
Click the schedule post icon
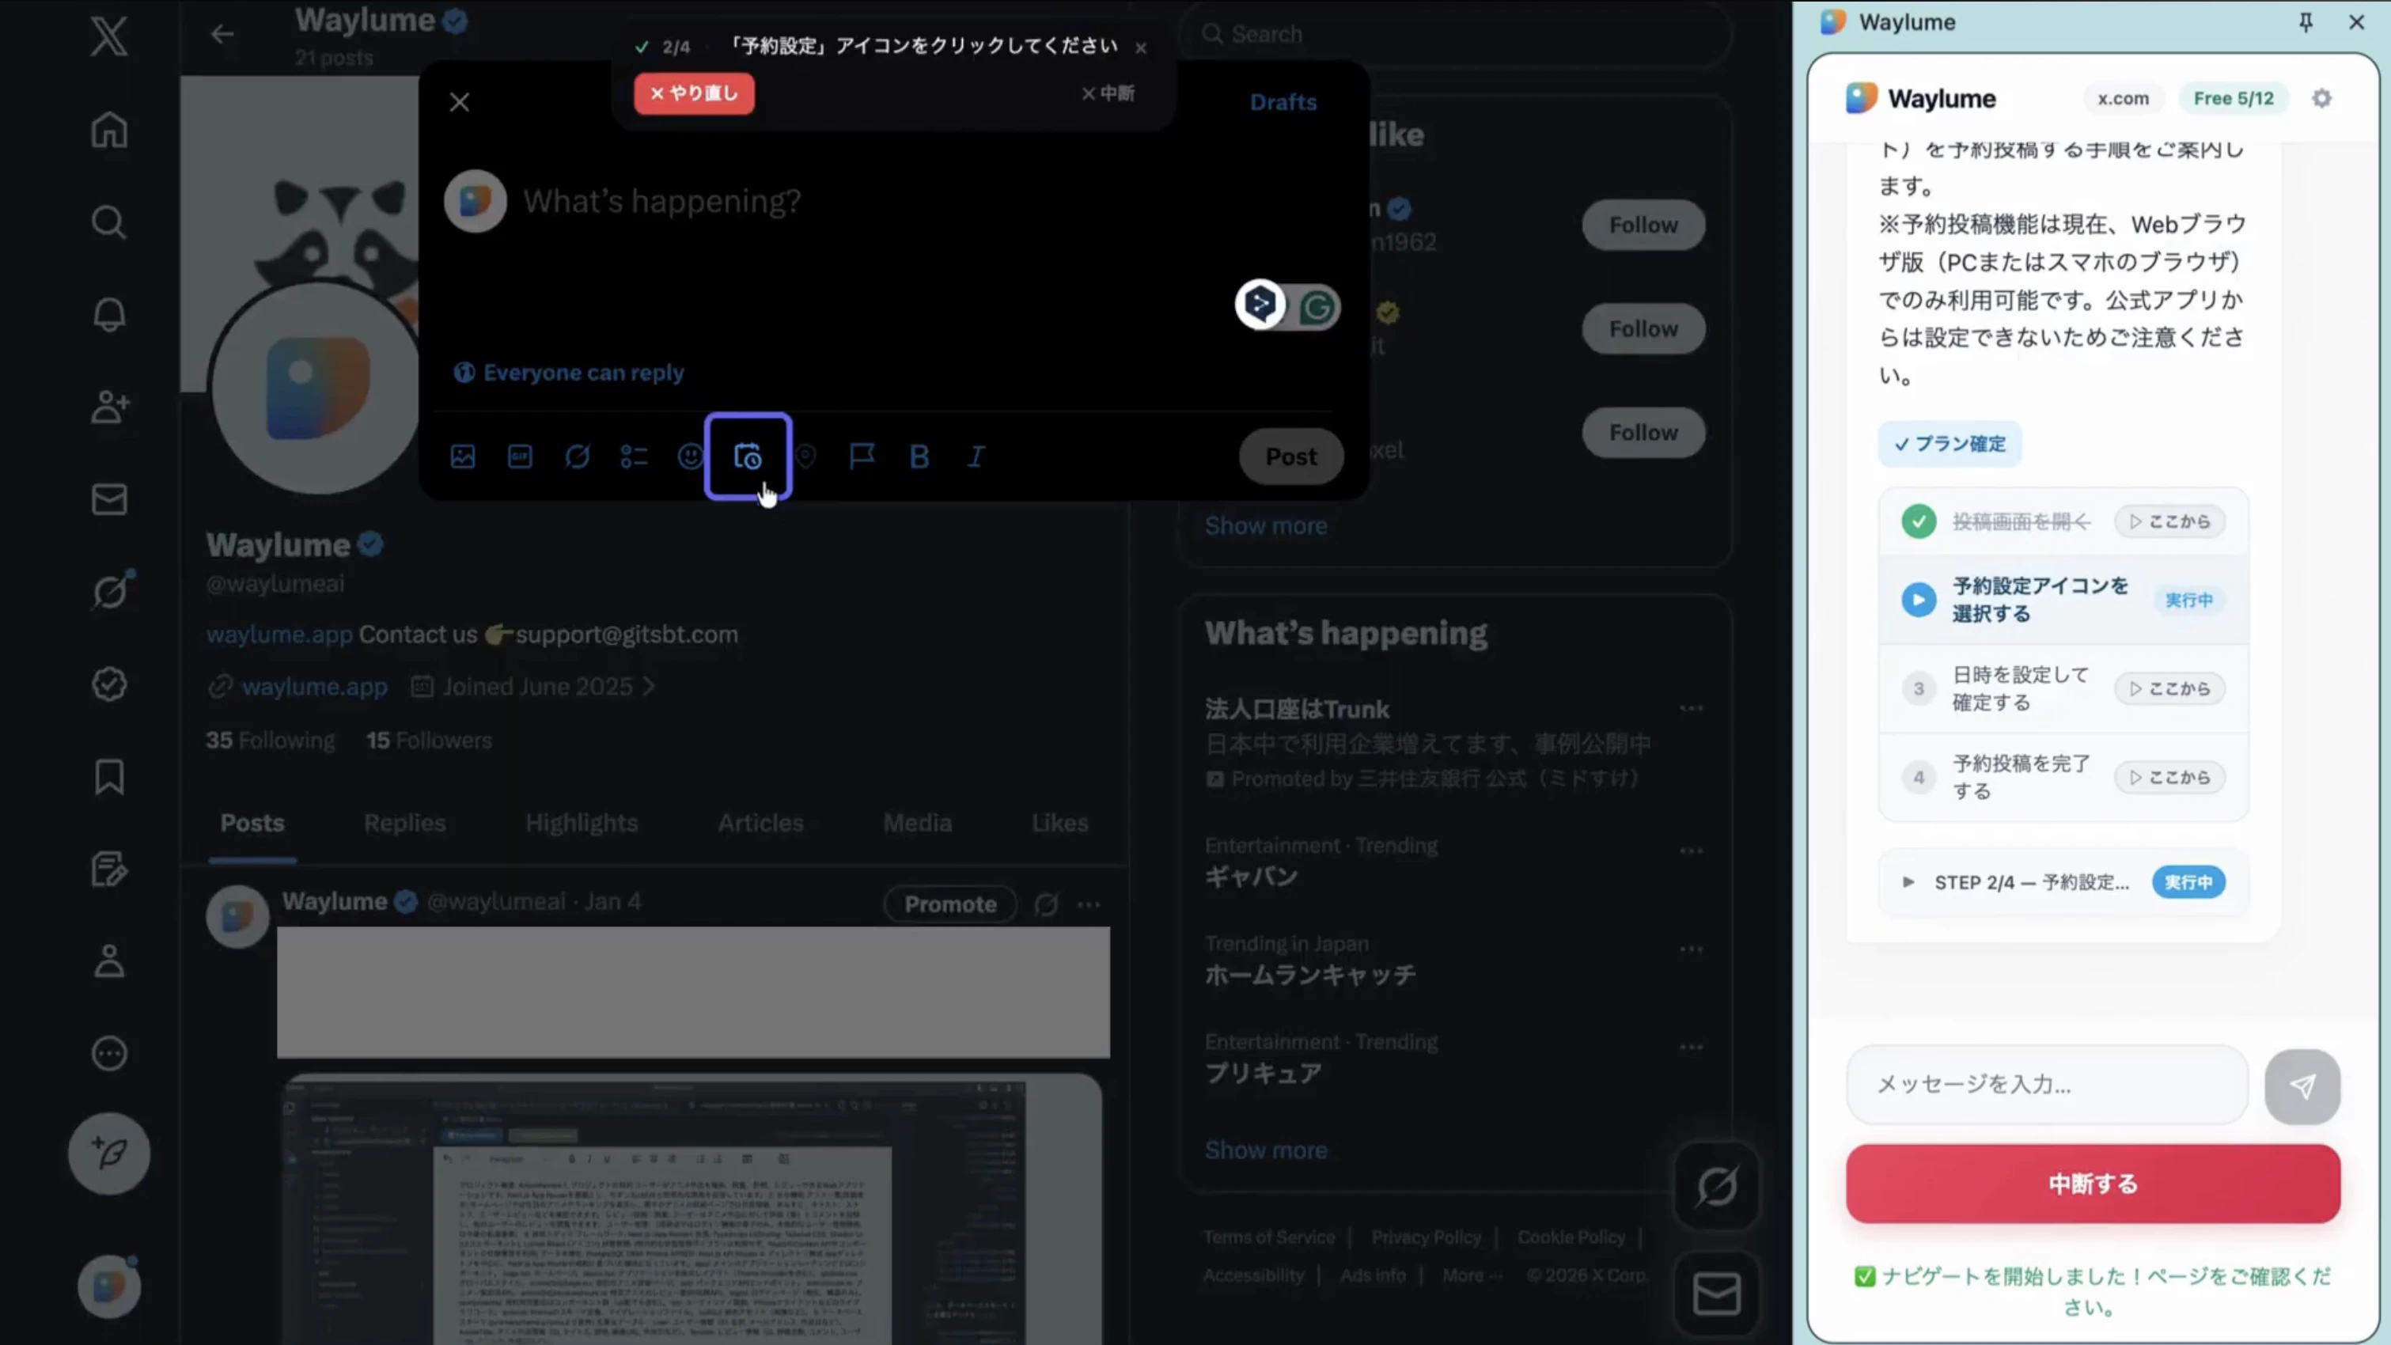click(748, 457)
